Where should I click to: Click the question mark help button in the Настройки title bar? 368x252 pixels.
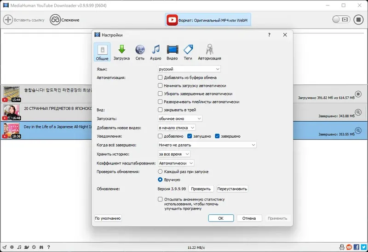click(269, 35)
